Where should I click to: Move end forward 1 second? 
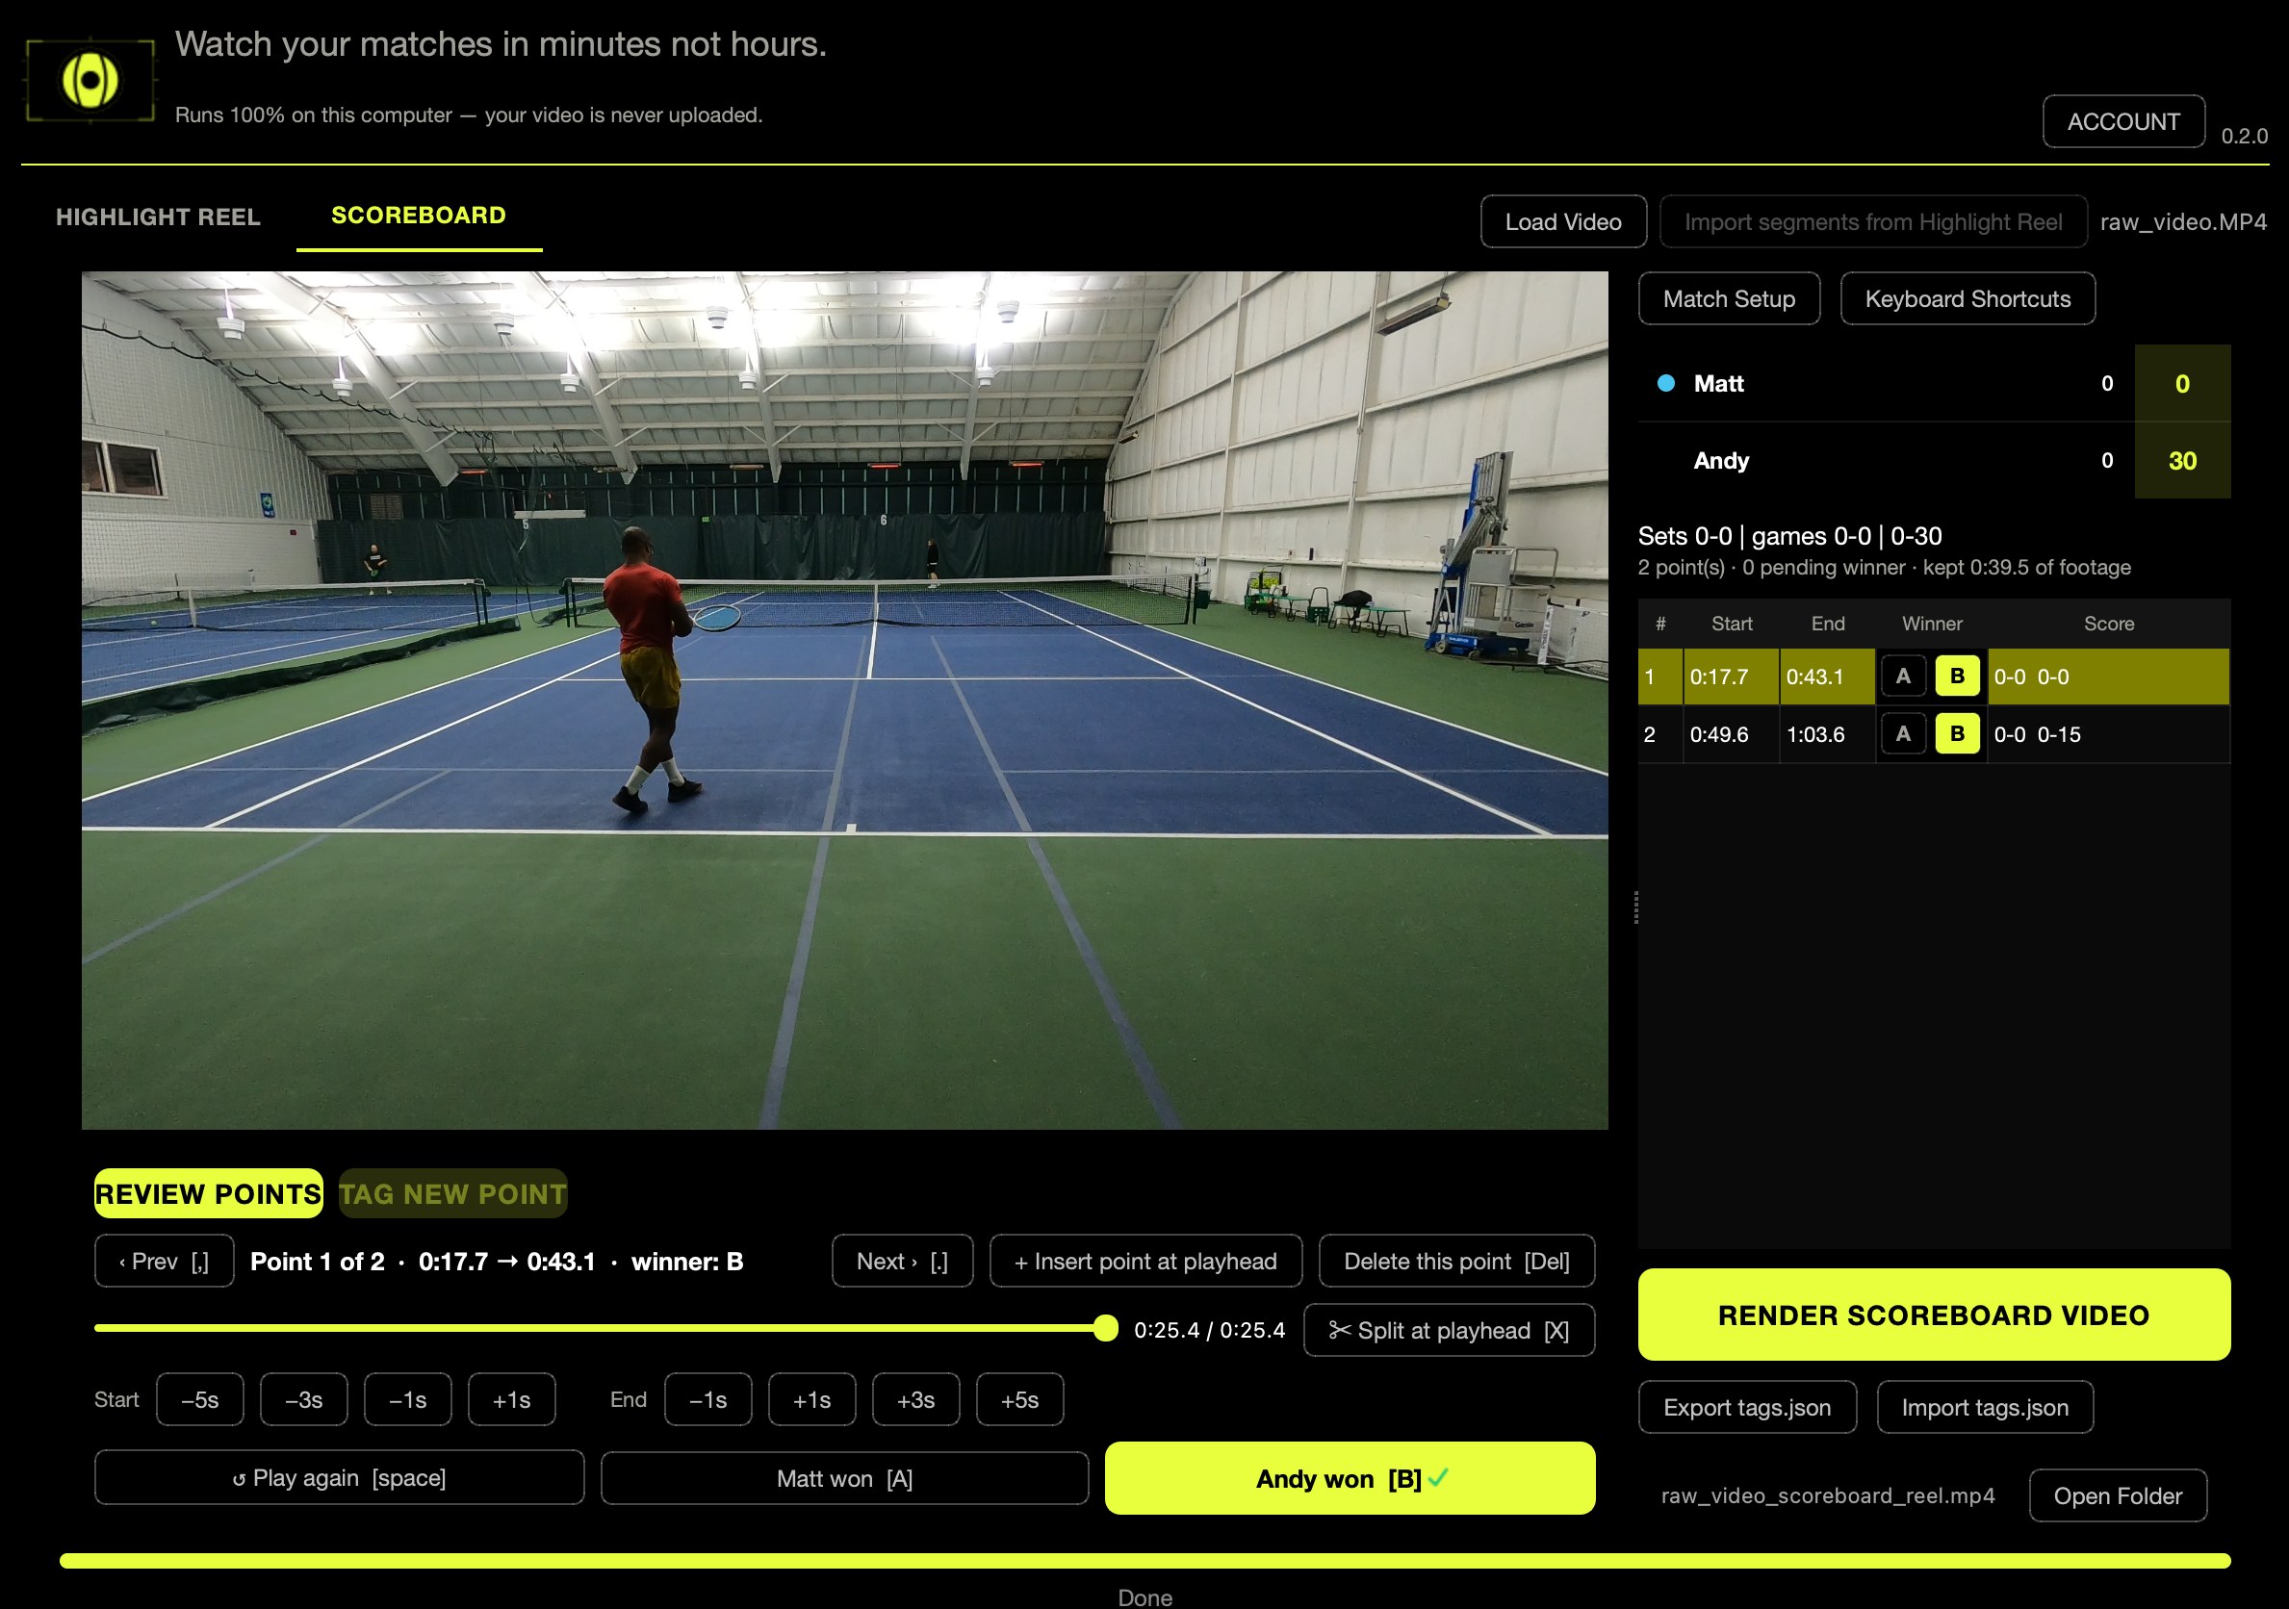812,1399
